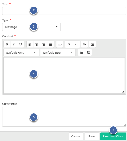The width and height of the screenshot is (127, 141).
Task: Apply the font color with A button
Action: pyautogui.click(x=69, y=44)
